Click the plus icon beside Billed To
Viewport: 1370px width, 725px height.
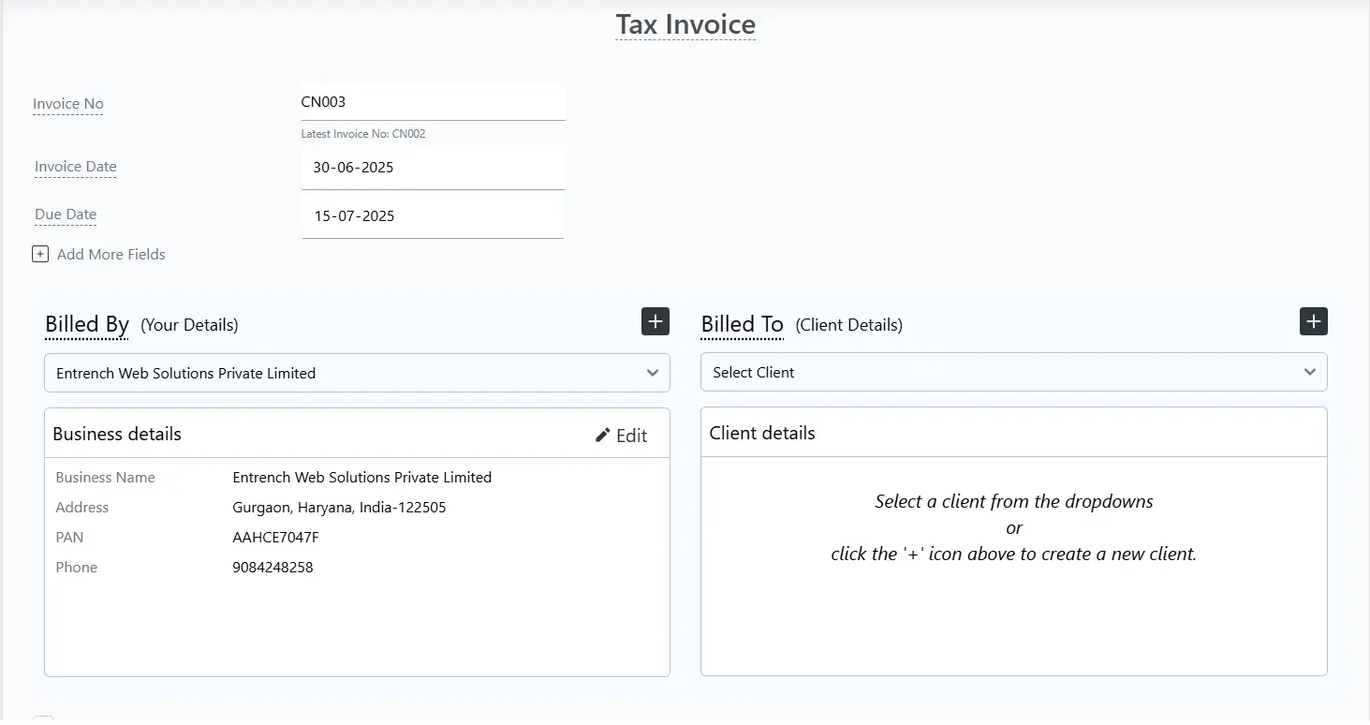pyautogui.click(x=1314, y=321)
